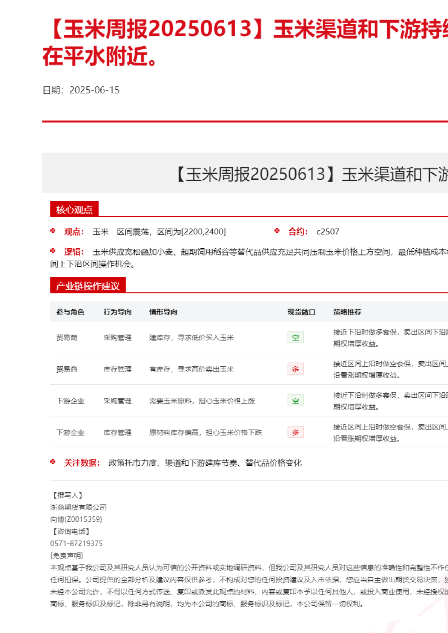
Task: Select the 产业链操作建议 section tab
Action: pyautogui.click(x=87, y=286)
